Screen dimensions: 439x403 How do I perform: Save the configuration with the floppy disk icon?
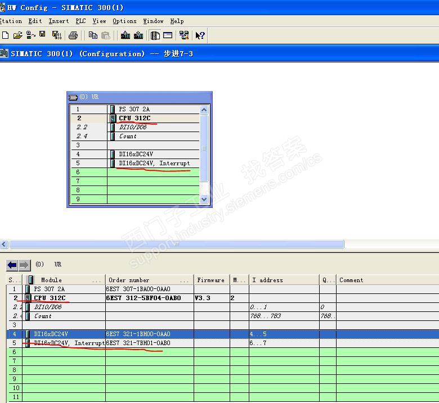[42, 34]
